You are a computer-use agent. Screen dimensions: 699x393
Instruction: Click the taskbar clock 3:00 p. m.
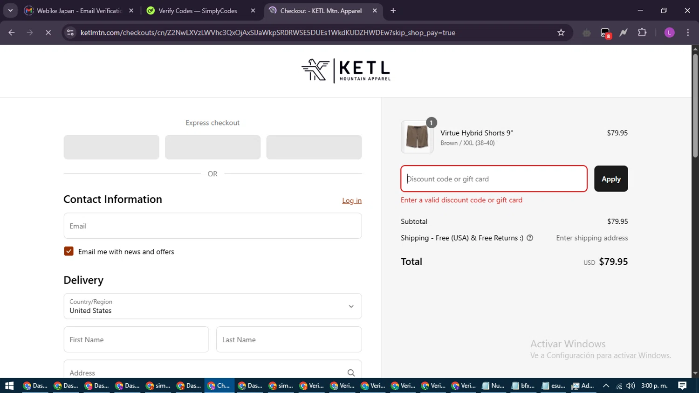point(654,386)
